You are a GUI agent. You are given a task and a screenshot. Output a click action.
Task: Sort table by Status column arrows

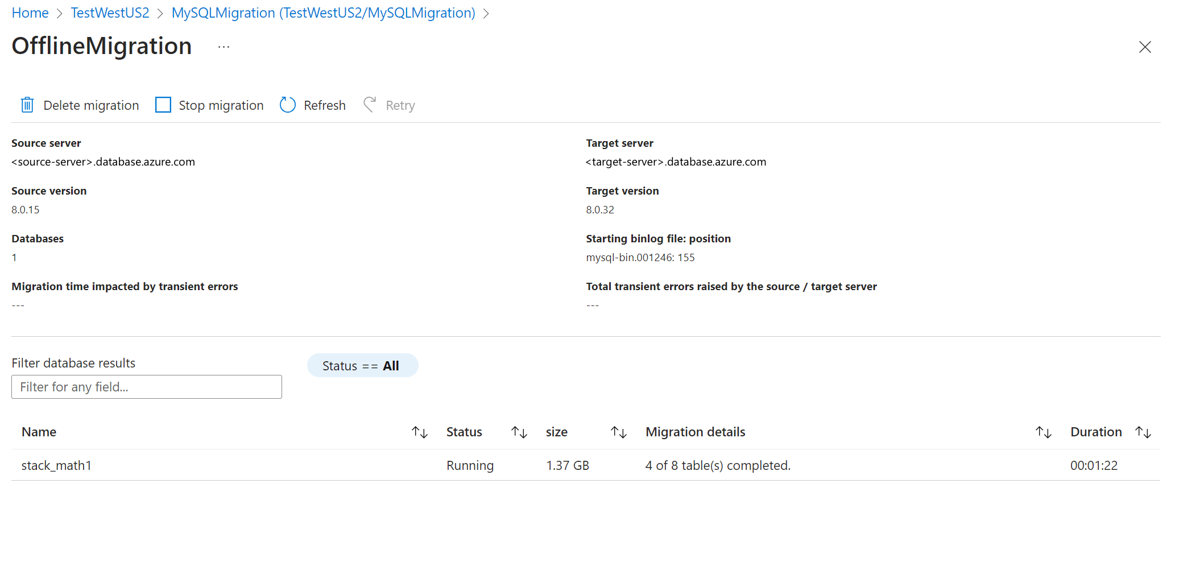point(519,432)
